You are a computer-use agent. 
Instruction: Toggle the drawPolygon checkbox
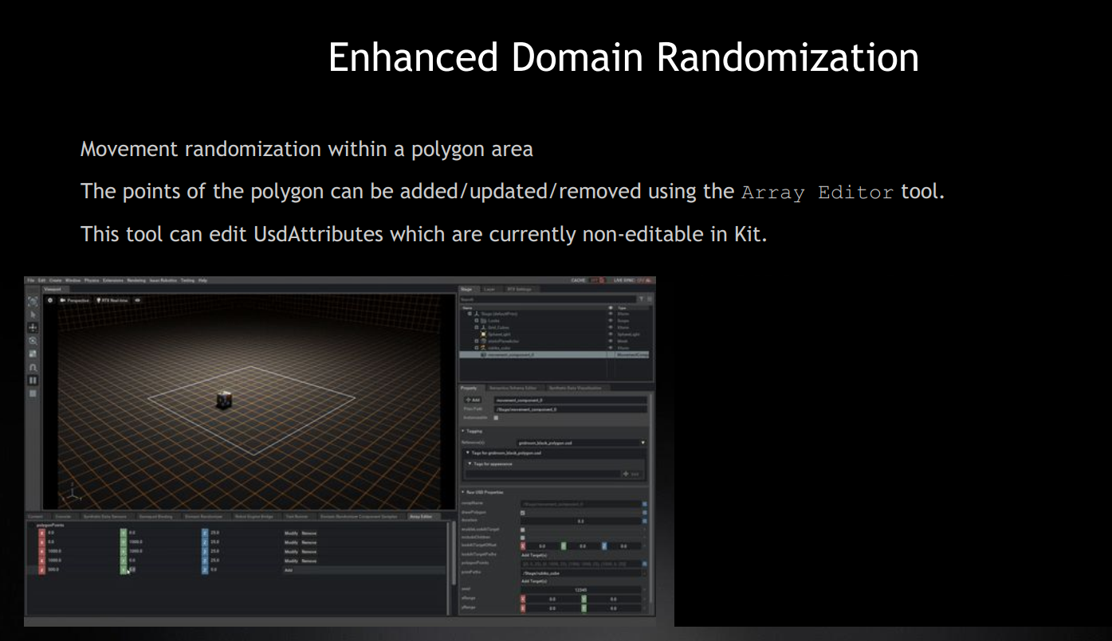pyautogui.click(x=522, y=513)
